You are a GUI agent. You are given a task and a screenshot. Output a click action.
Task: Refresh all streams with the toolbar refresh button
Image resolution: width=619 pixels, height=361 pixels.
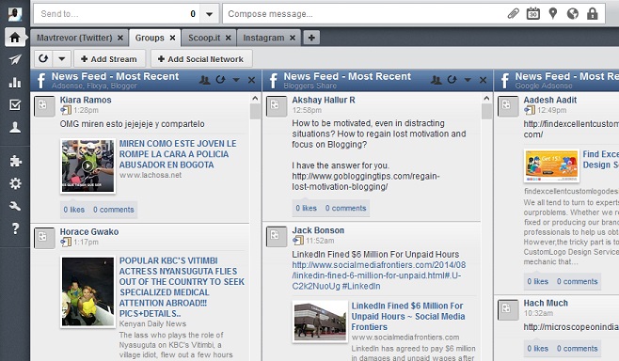[x=43, y=59]
